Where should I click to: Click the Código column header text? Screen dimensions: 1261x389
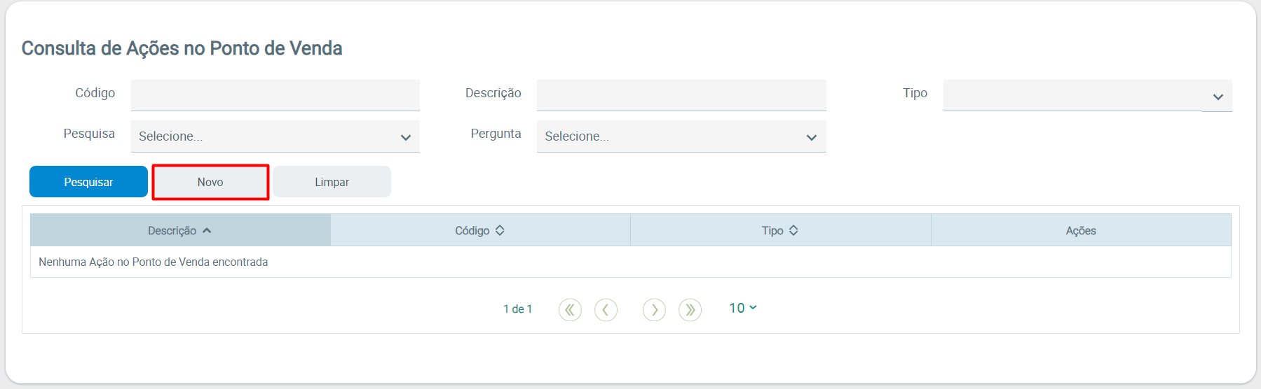472,231
